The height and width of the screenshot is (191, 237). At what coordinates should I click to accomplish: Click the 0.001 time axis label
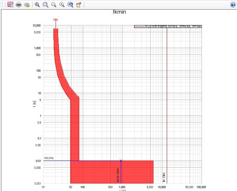(38, 183)
